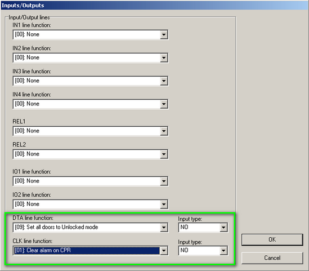Expand the IN4 line function dropdown arrow

(164, 104)
